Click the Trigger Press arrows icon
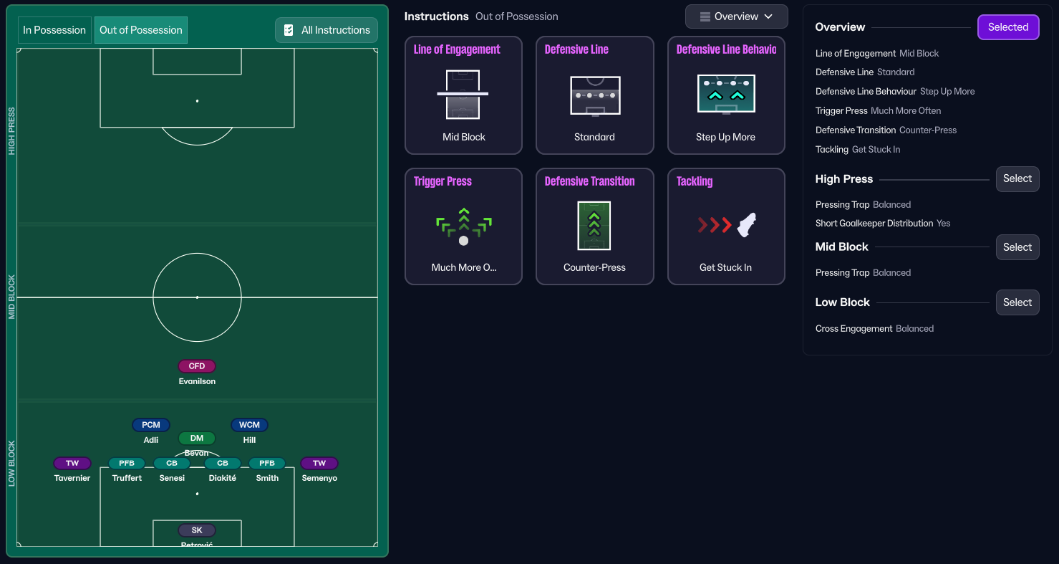The height and width of the screenshot is (564, 1059). click(463, 226)
